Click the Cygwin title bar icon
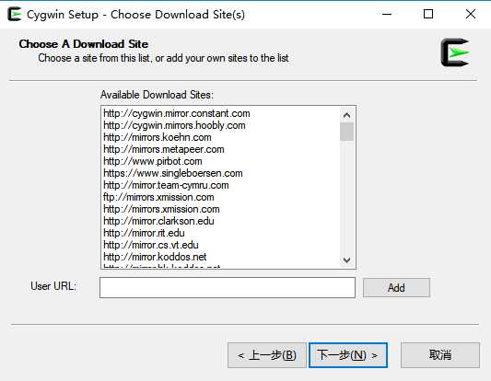Viewport: 491px width, 381px height. click(15, 15)
